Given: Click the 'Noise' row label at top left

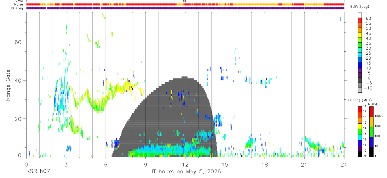Looking at the screenshot, I should tap(19, 4).
